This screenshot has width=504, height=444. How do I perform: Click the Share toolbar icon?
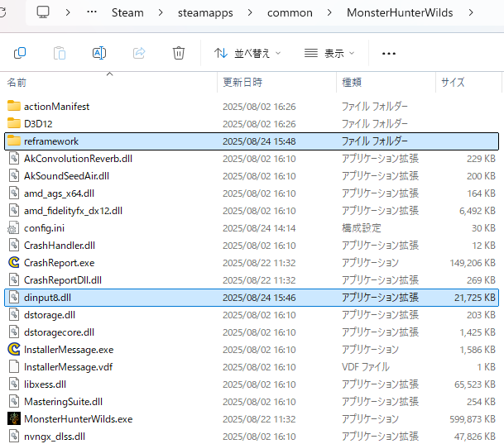tap(139, 53)
